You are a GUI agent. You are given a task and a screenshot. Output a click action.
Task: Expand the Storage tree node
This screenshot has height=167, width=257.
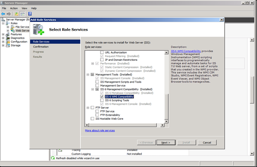3,45
